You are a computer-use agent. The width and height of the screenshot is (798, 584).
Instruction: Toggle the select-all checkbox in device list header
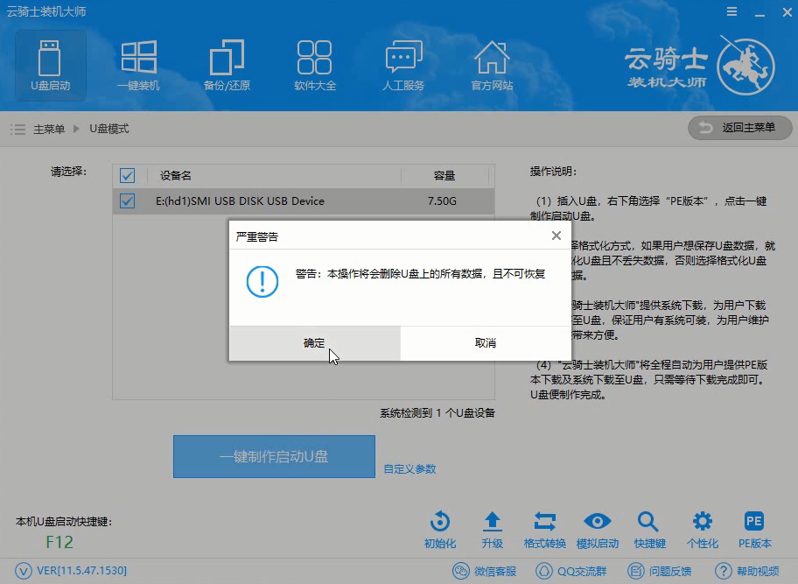coord(129,175)
